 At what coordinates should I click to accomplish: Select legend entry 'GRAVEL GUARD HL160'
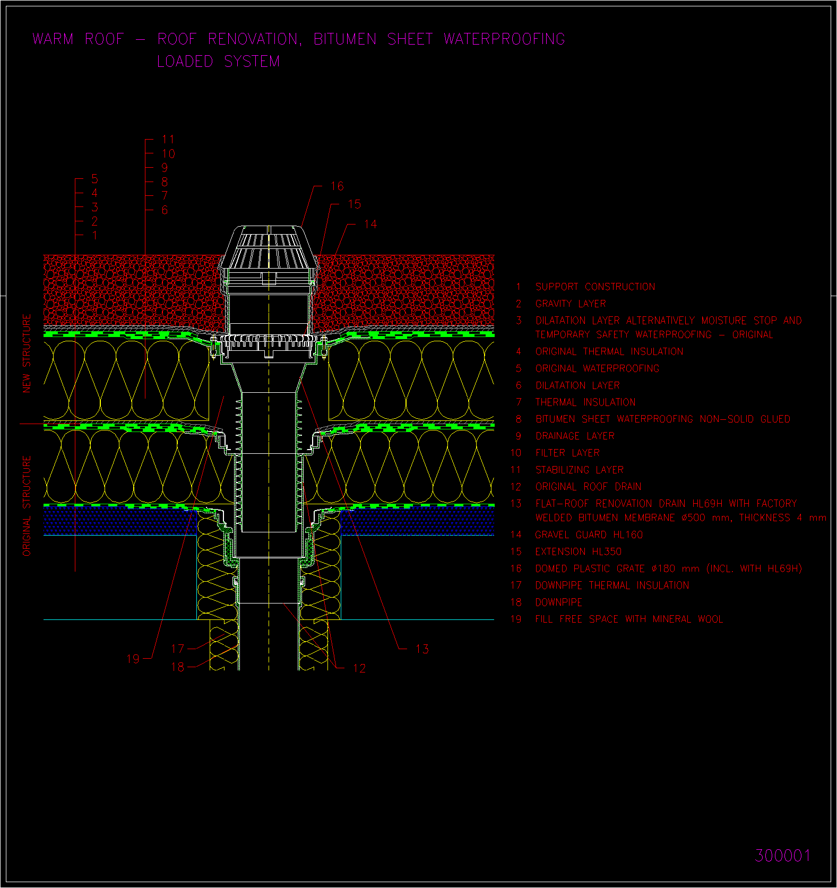point(589,535)
